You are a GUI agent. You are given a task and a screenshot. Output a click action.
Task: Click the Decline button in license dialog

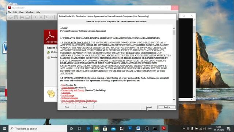(x=167, y=107)
